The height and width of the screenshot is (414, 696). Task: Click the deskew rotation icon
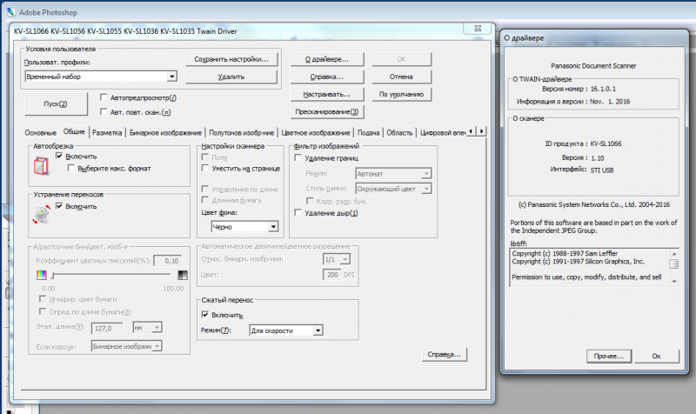(x=41, y=215)
